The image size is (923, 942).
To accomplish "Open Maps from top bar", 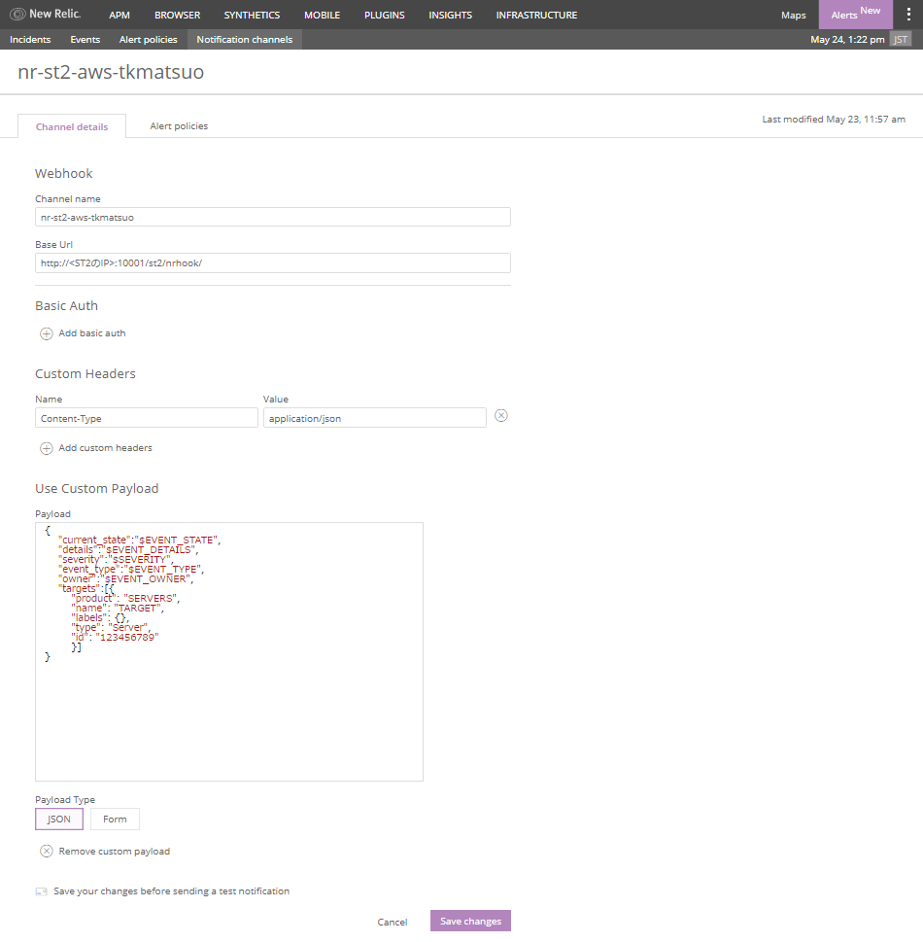I will [x=793, y=15].
